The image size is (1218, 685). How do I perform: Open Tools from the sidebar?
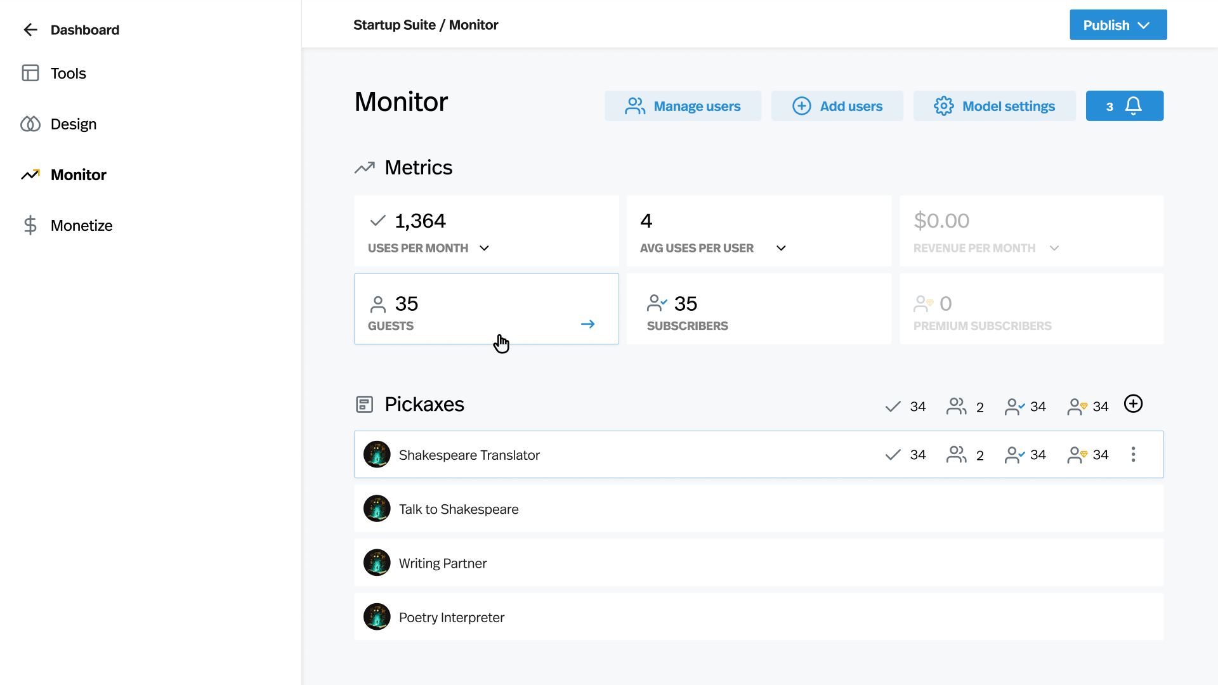[x=68, y=74]
